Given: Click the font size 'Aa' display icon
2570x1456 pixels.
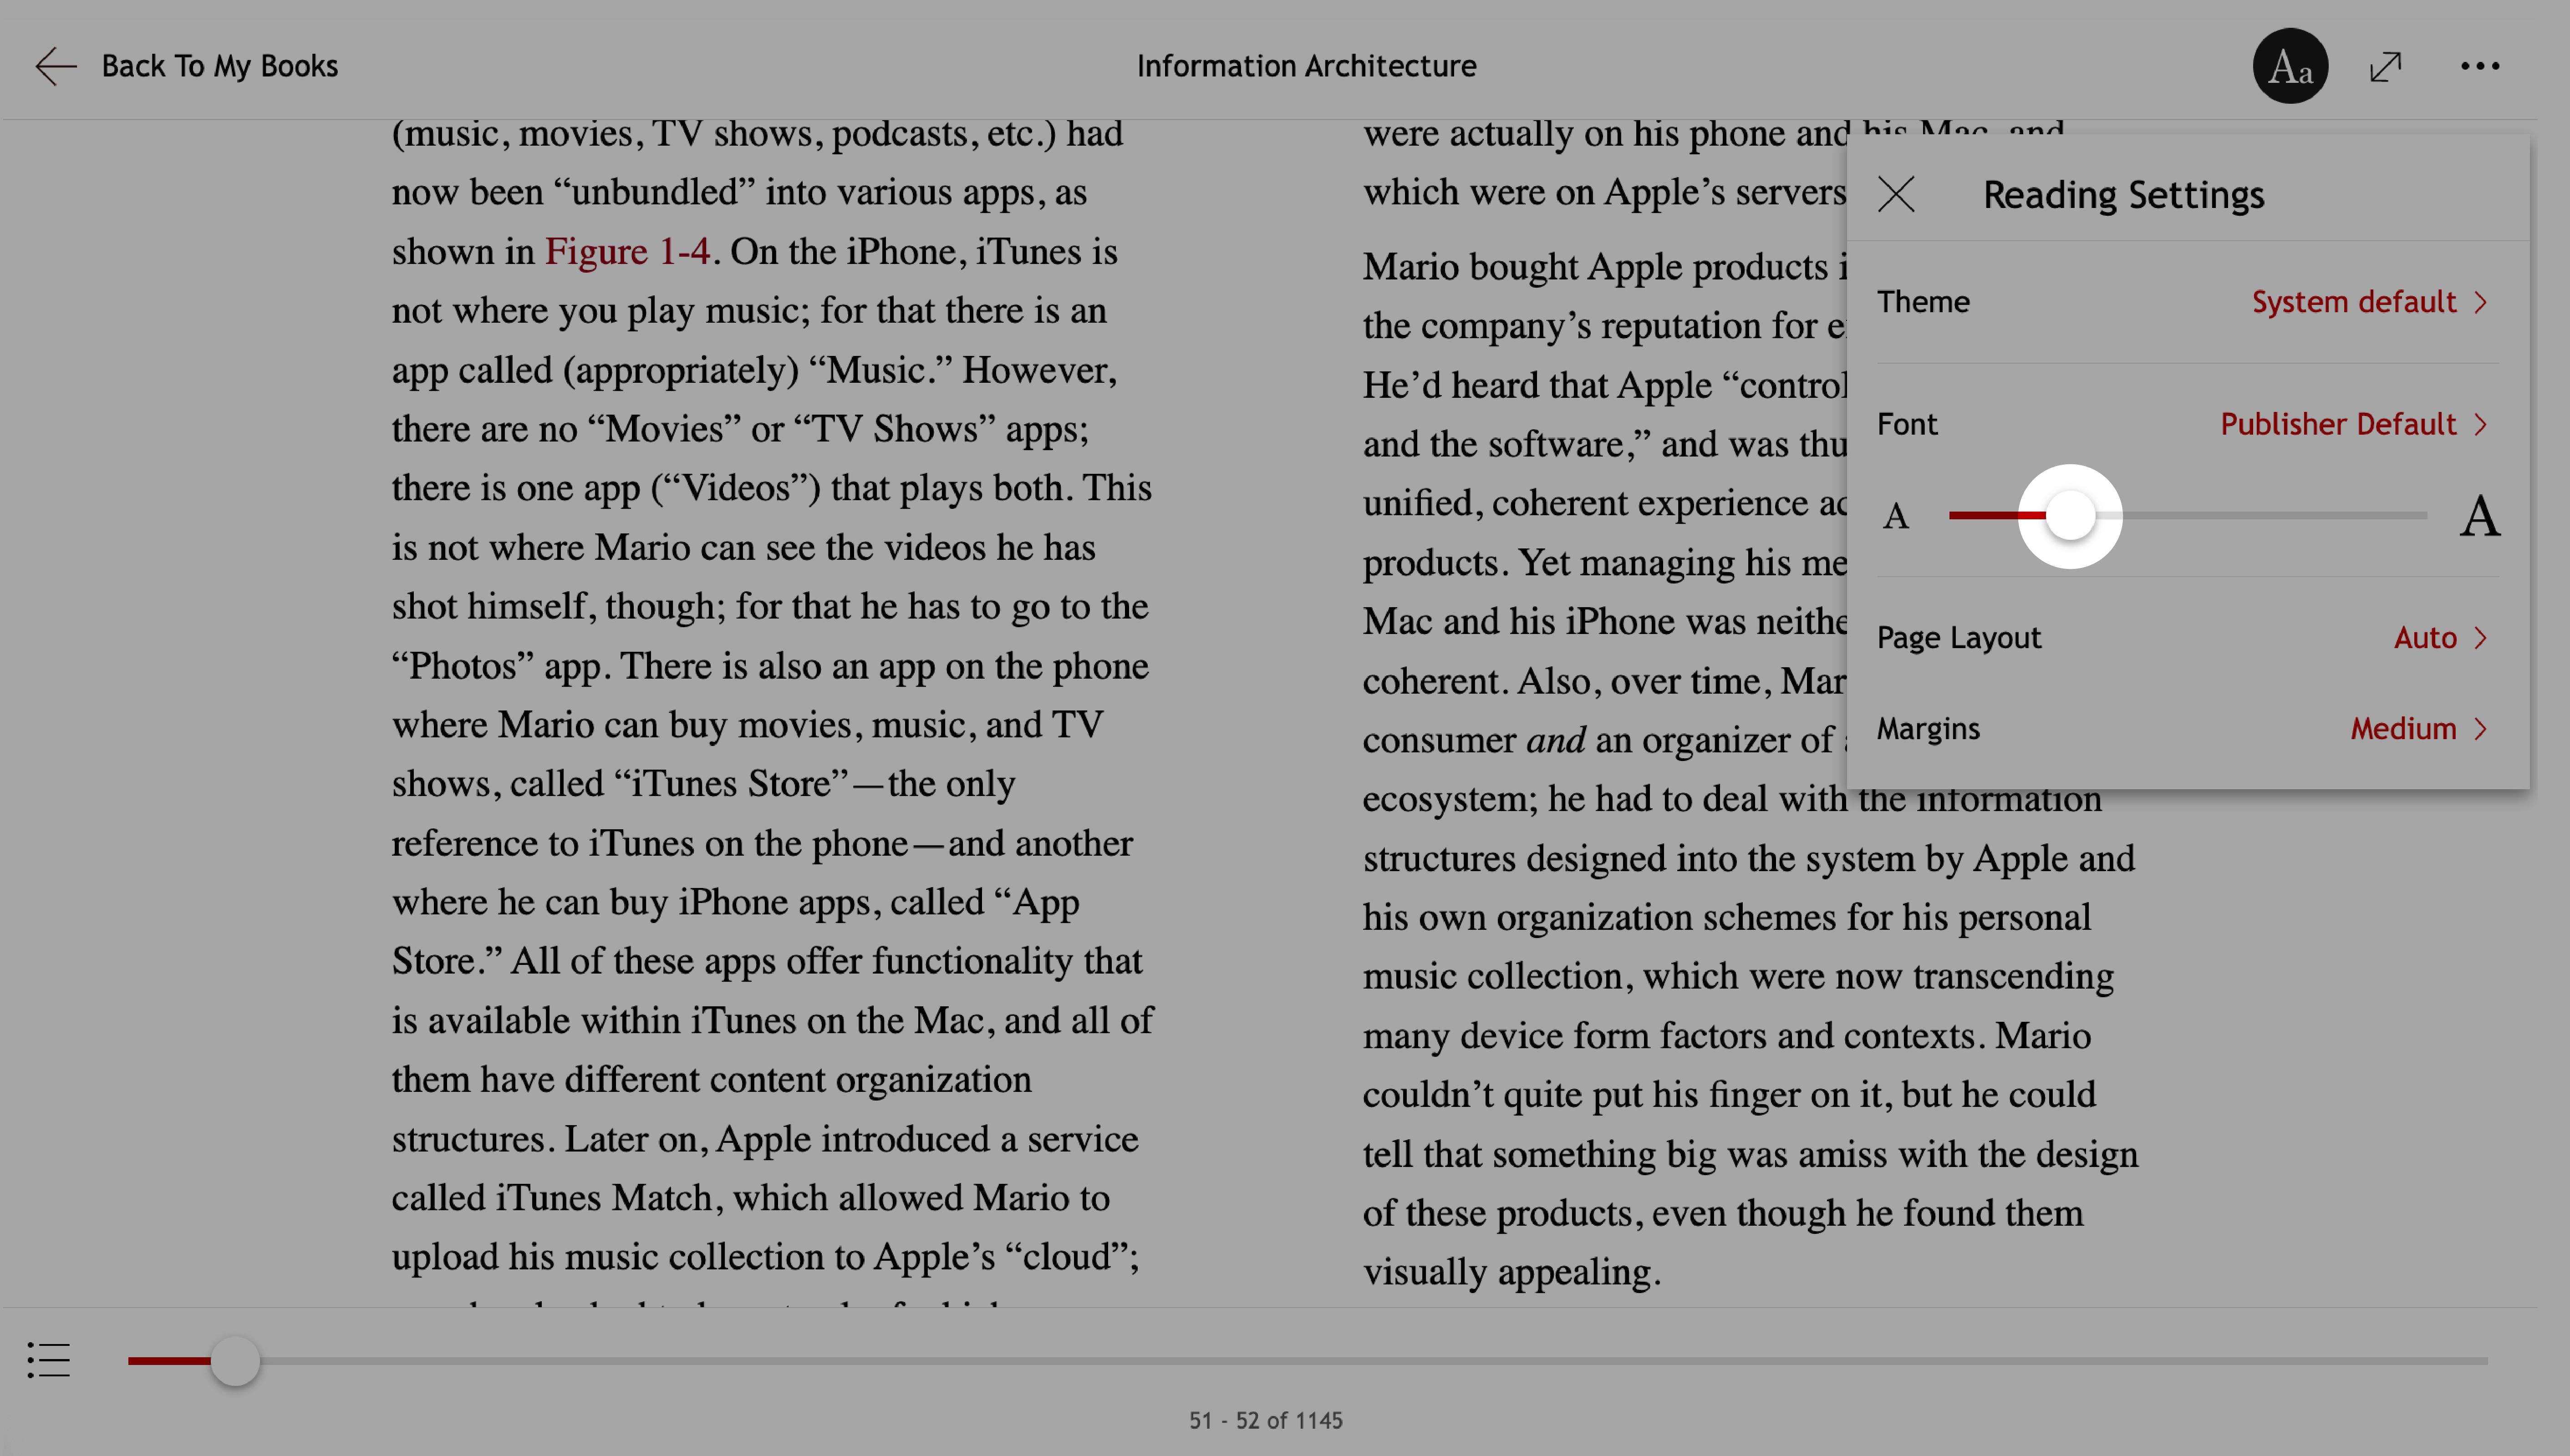Looking at the screenshot, I should 2291,65.
